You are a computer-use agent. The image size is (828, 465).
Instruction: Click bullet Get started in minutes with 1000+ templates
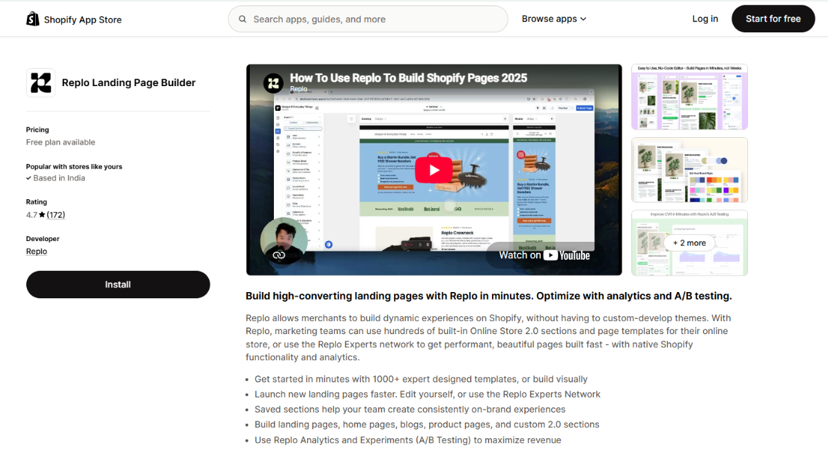421,380
